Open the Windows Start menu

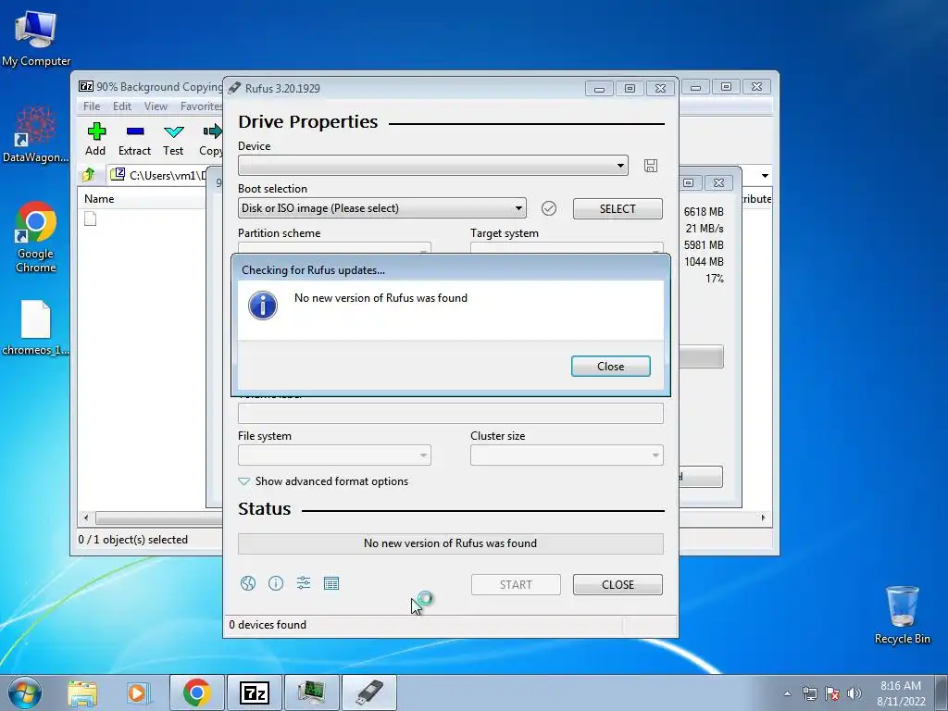point(25,692)
